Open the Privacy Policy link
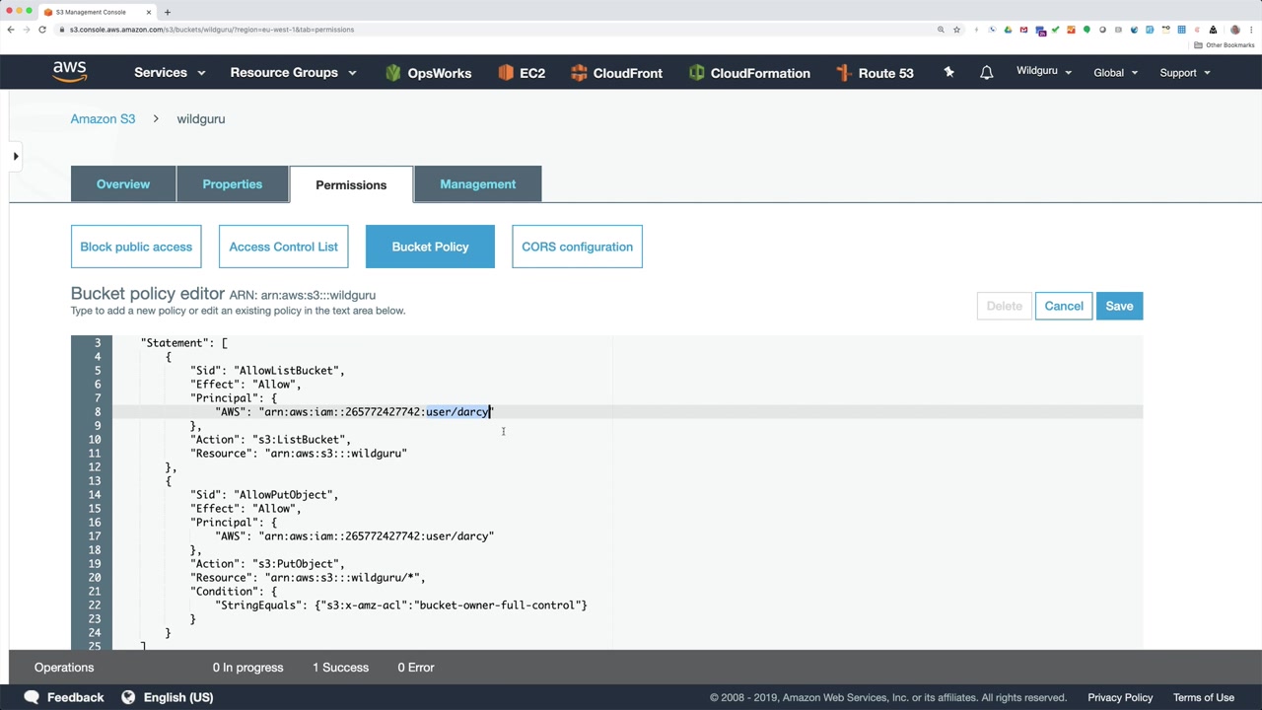Viewport: 1262px width, 710px height. click(1120, 697)
